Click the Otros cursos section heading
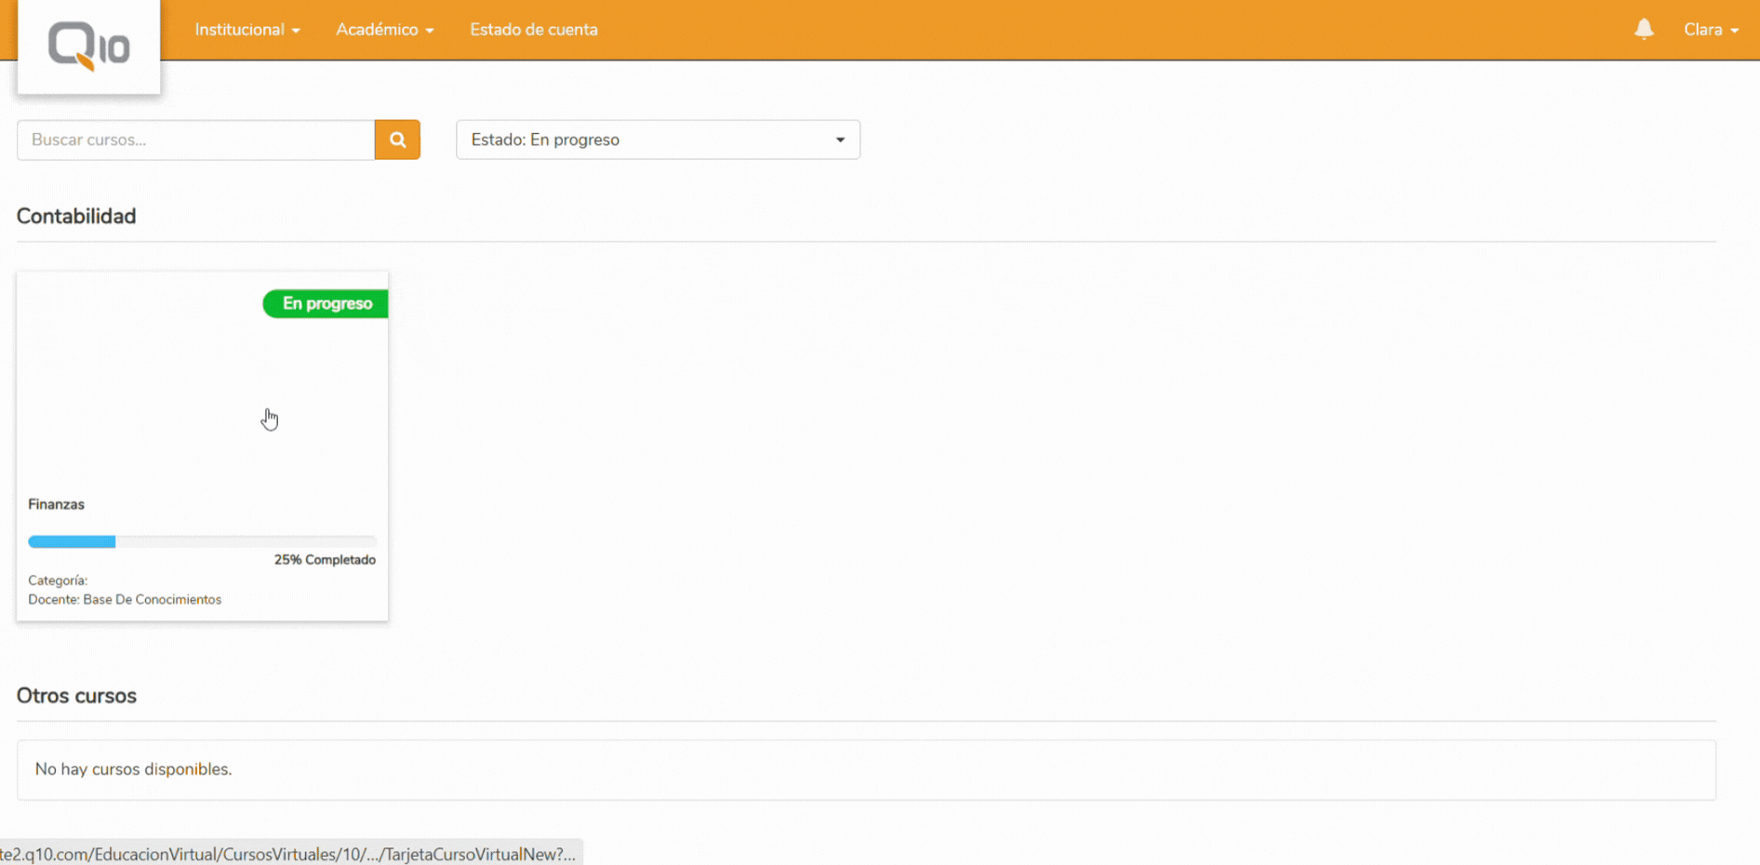Screen dimensions: 1760x865 [x=76, y=696]
